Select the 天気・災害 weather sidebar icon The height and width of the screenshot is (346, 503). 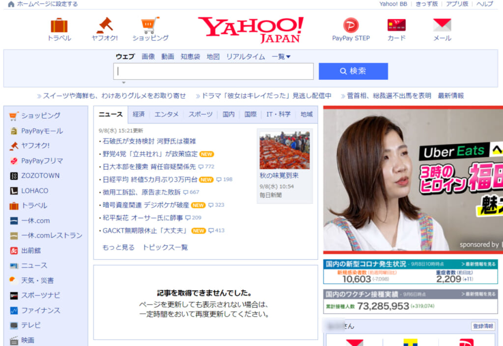pyautogui.click(x=14, y=281)
